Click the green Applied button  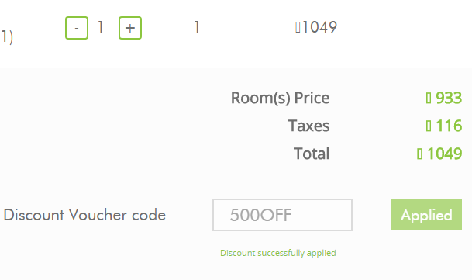click(426, 215)
